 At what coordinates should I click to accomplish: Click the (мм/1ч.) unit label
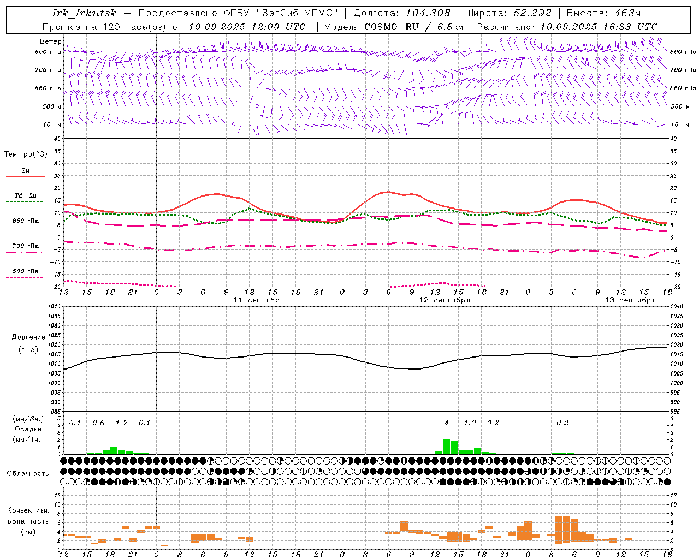(x=28, y=439)
